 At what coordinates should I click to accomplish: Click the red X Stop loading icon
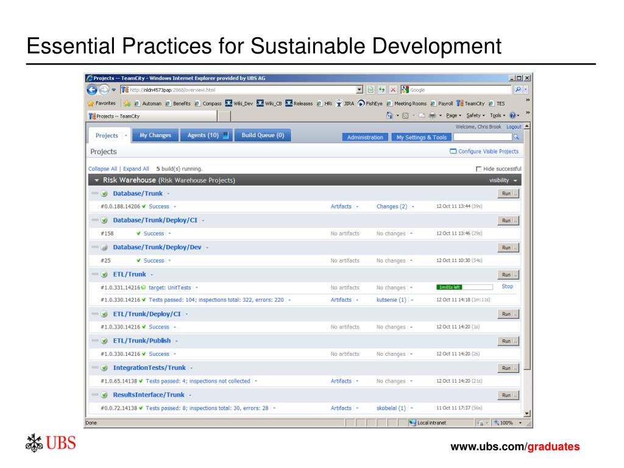click(393, 90)
